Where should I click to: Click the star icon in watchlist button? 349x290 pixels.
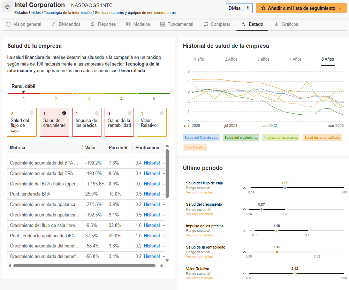(263, 8)
